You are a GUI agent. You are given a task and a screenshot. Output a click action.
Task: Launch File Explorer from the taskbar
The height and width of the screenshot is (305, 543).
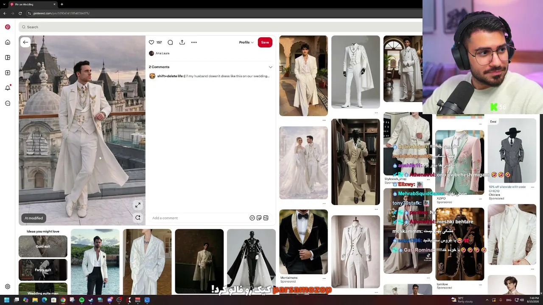pos(35,300)
